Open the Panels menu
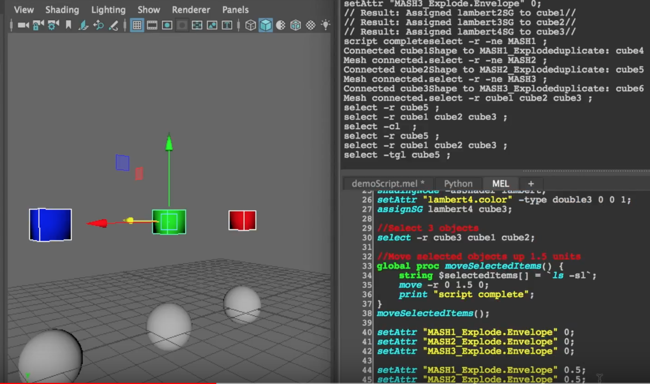This screenshot has width=650, height=384. point(236,10)
